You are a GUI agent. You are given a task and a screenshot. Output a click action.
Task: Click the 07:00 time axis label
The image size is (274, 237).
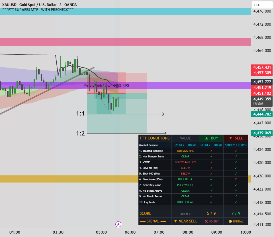[159, 232]
